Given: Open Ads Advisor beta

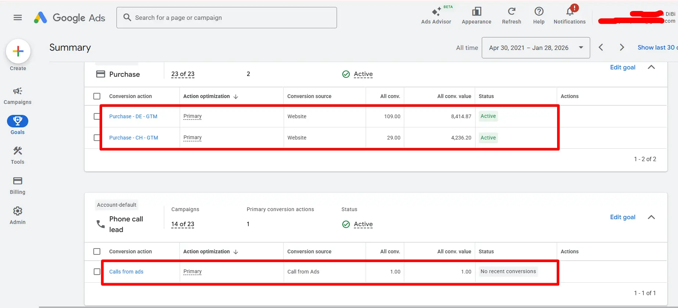Looking at the screenshot, I should [436, 16].
